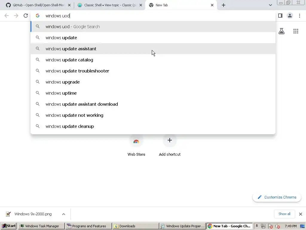Pick 'windows update cleanup' suggestion

pyautogui.click(x=153, y=126)
